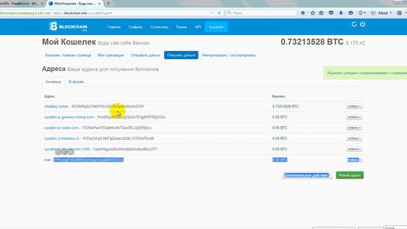Open Actions dropdown for genesis-mining.com row
407x229 pixels.
354,117
